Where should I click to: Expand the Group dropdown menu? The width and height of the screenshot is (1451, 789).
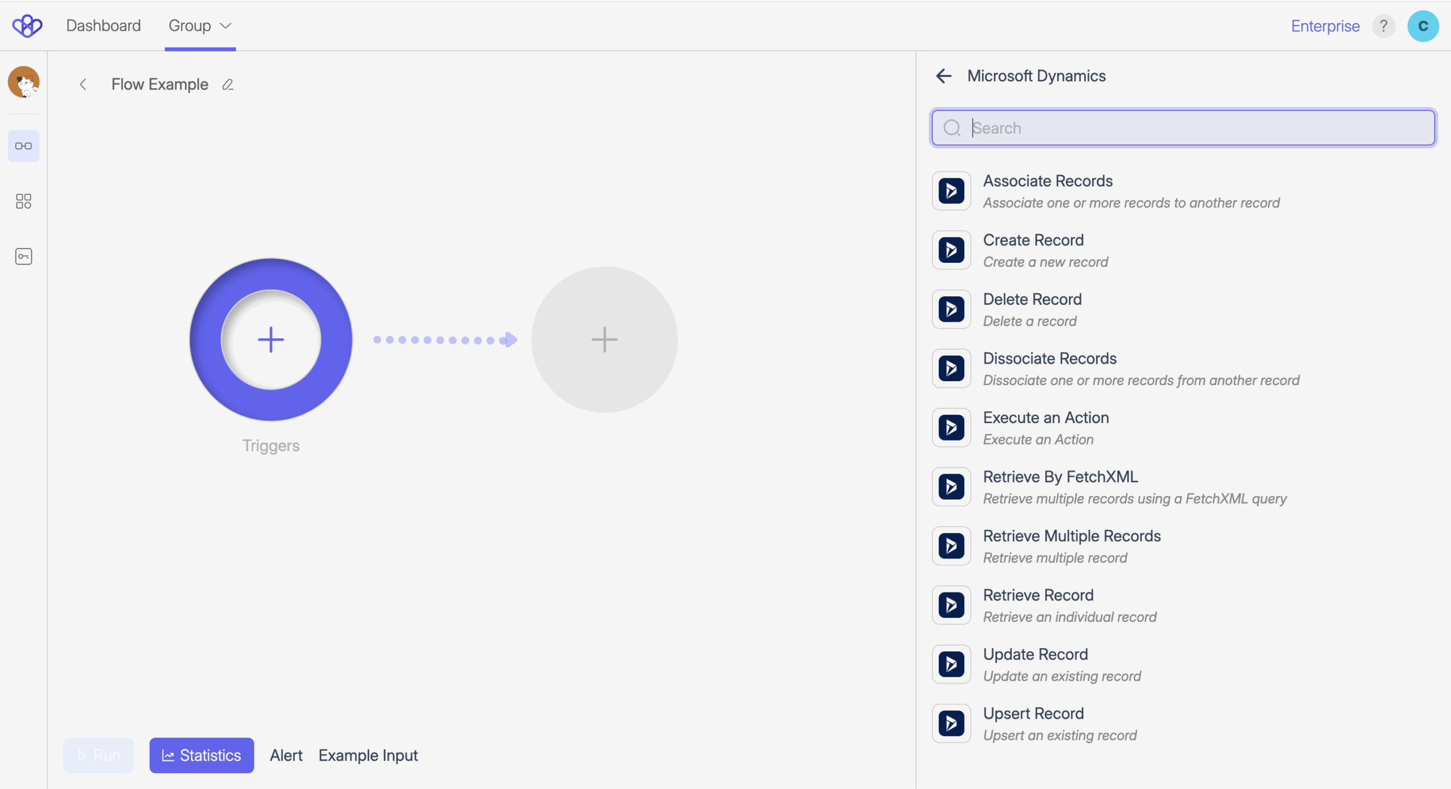pos(200,25)
